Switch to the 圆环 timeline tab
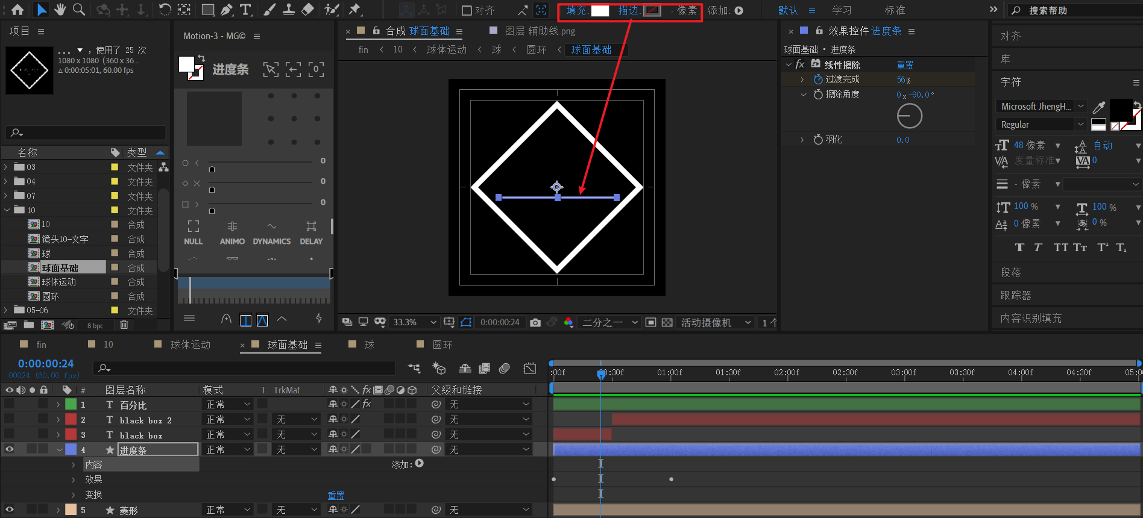1143x518 pixels. [x=442, y=345]
